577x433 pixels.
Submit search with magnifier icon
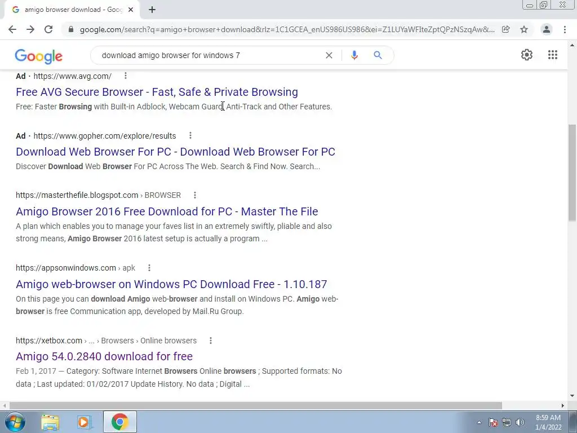coord(378,55)
